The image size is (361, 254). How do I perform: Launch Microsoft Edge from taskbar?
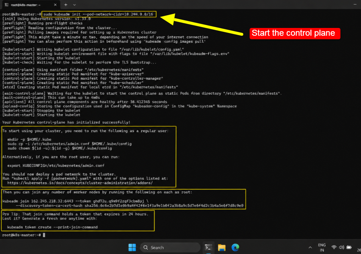pos(235,248)
